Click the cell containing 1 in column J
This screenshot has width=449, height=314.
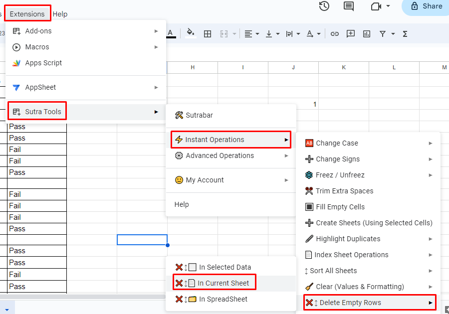(293, 104)
